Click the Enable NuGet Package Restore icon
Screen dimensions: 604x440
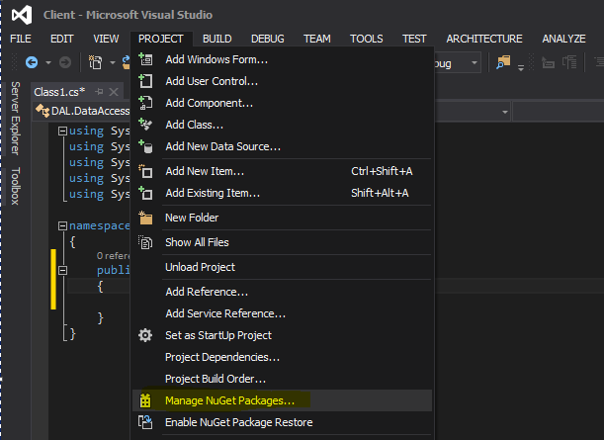pos(145,422)
